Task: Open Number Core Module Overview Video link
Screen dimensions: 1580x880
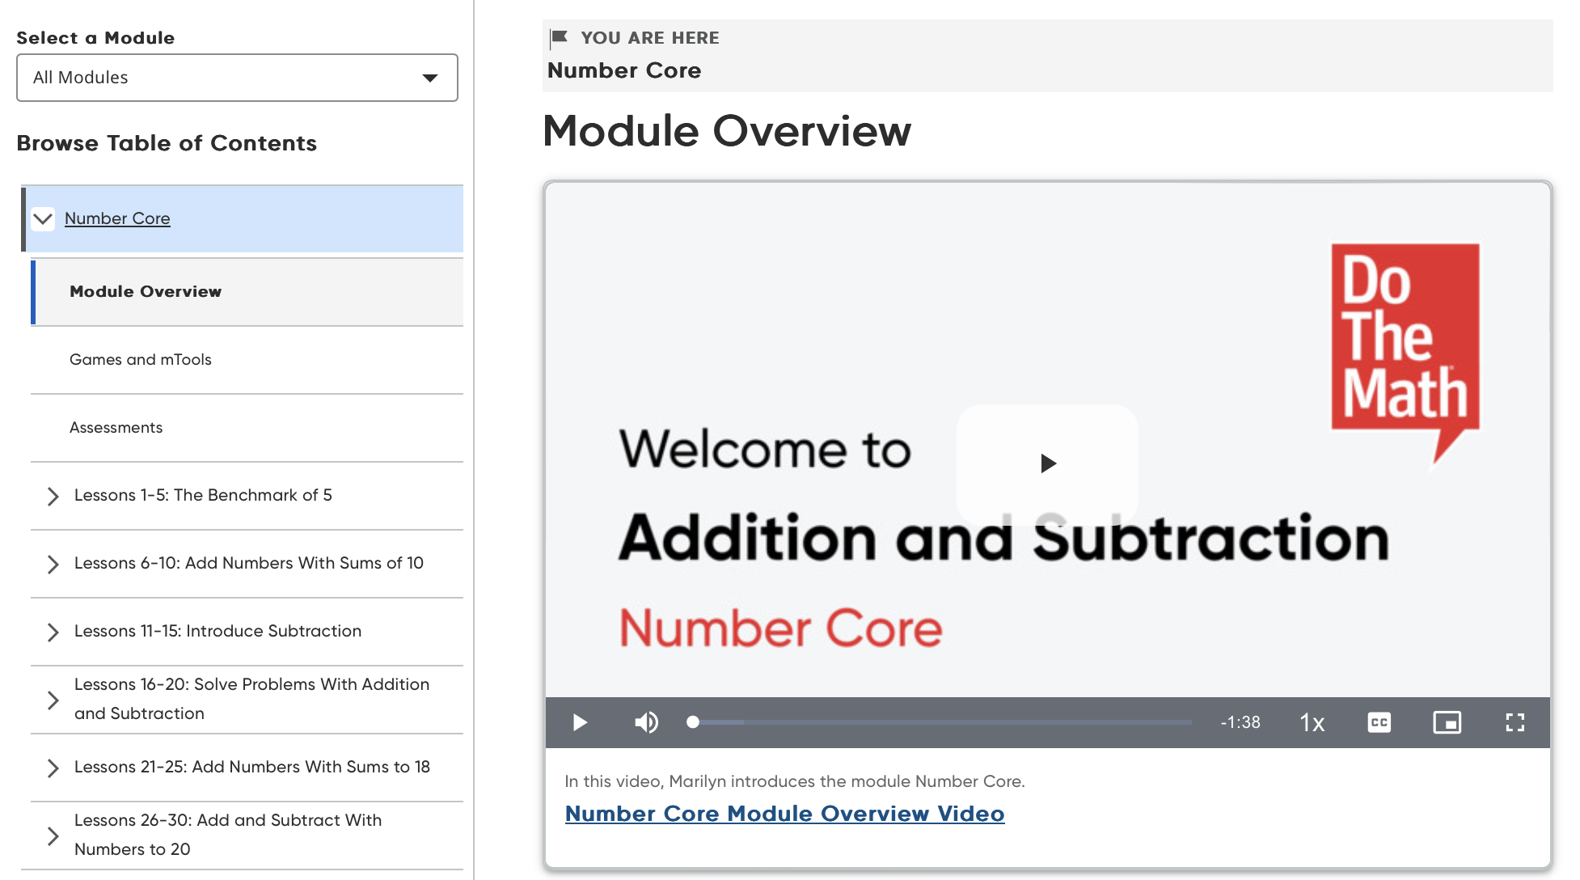Action: pyautogui.click(x=784, y=814)
